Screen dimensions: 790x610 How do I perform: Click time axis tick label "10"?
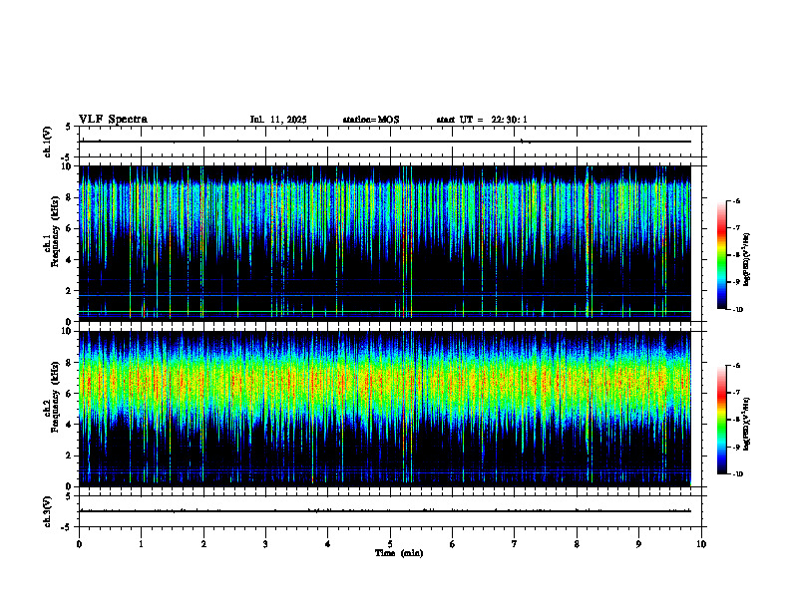pos(701,544)
